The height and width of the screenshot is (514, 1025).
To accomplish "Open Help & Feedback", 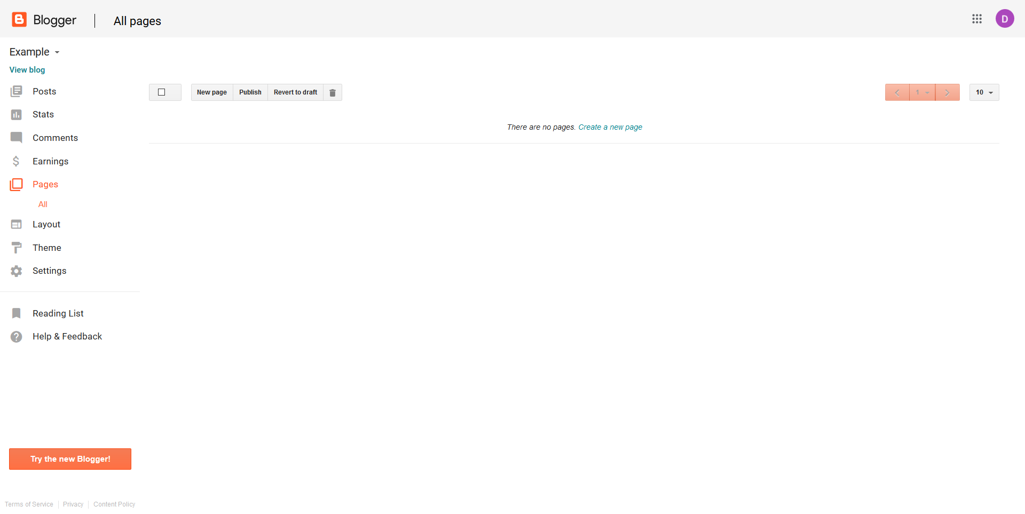I will click(67, 337).
